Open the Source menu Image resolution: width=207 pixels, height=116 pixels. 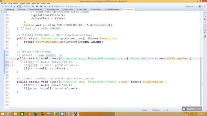10,4
